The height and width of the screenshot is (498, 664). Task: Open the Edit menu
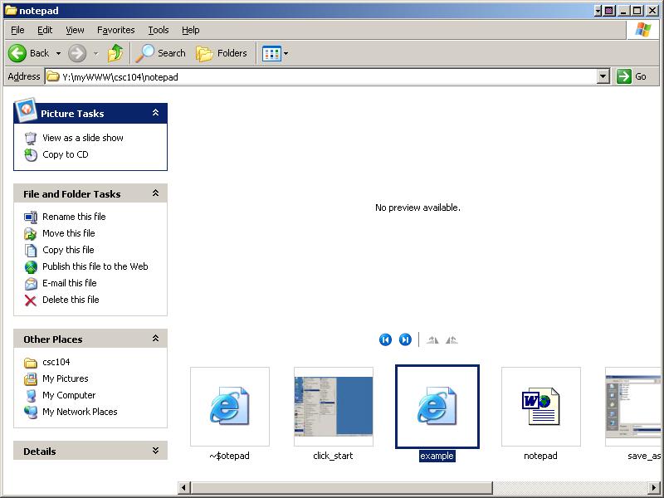click(x=45, y=30)
